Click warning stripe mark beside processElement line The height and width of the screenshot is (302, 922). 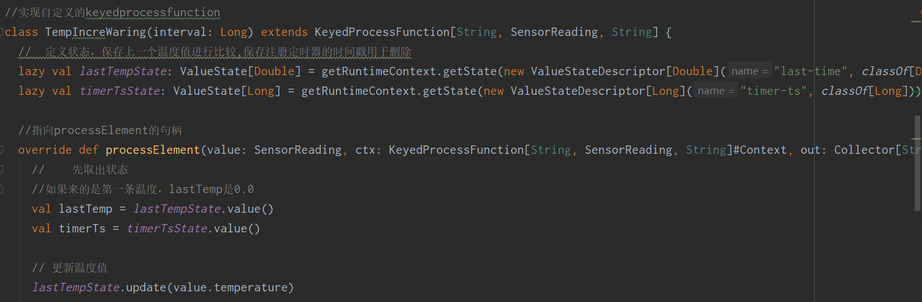tap(916, 138)
